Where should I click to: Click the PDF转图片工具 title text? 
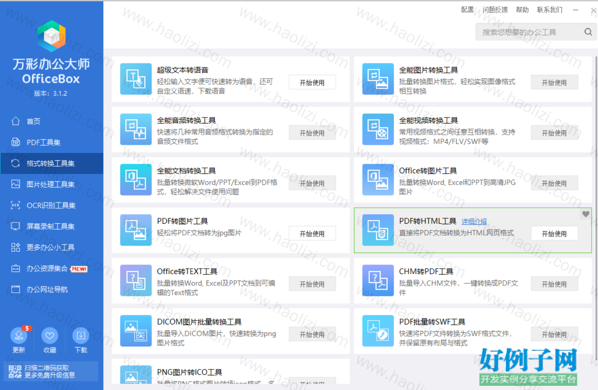pos(182,221)
